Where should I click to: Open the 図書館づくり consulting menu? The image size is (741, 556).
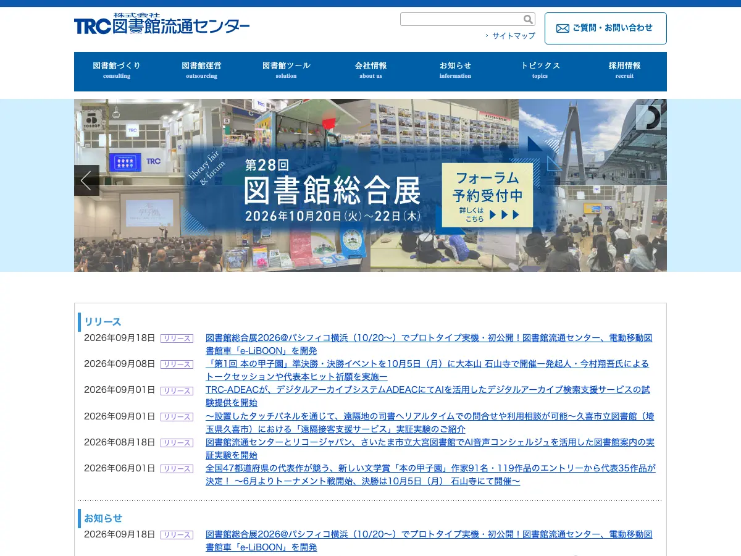pyautogui.click(x=117, y=70)
